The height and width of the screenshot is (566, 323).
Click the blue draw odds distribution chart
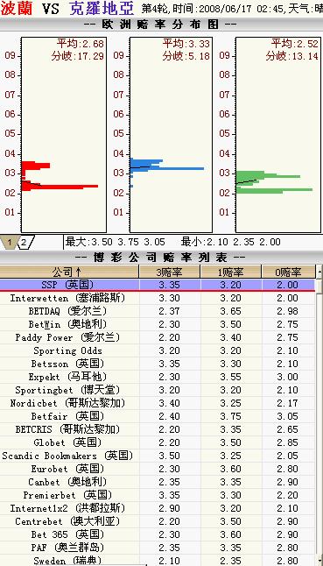[x=171, y=135]
